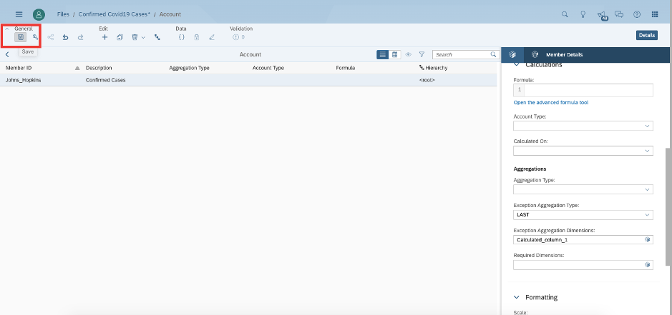Open the curly braces icon in Data
The height and width of the screenshot is (315, 672).
181,37
